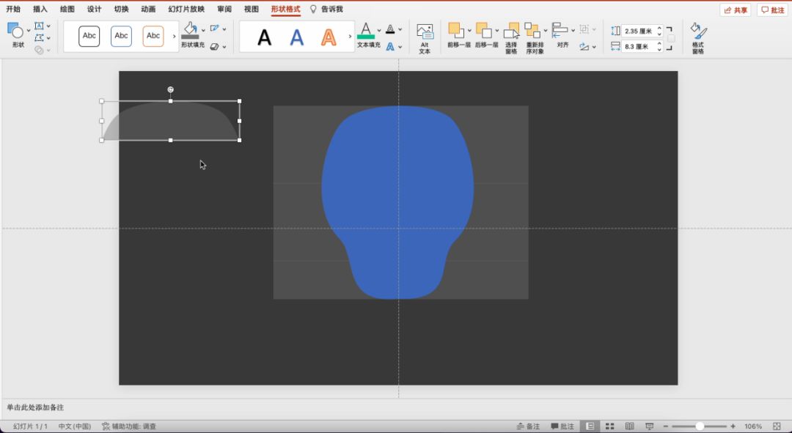Toggle 批注 comments in status bar
Screen dimensions: 792x433
click(x=562, y=426)
